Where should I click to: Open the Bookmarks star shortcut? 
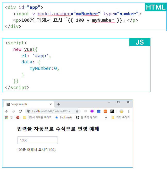[x=64, y=117]
